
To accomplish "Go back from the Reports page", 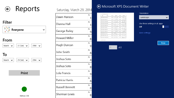I will 7,9.
